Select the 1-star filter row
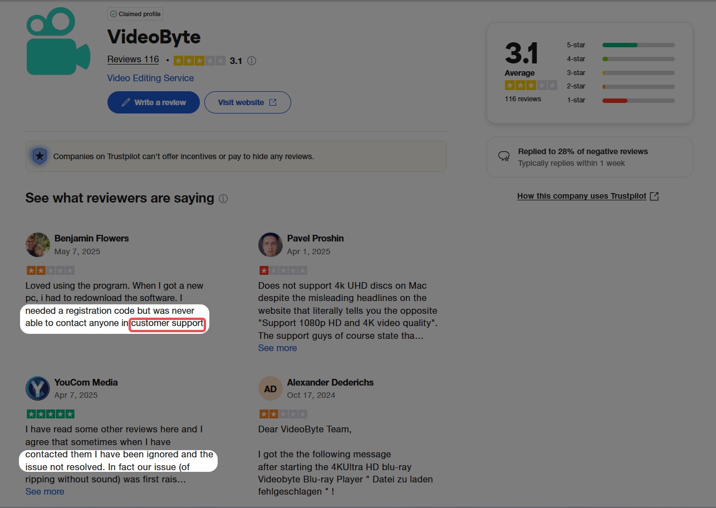Viewport: 716px width, 508px height. point(637,100)
